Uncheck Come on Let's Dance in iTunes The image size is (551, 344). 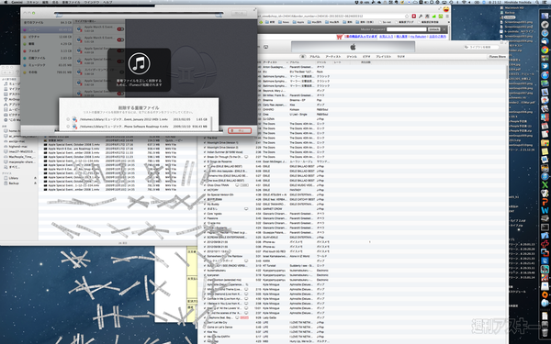205,327
